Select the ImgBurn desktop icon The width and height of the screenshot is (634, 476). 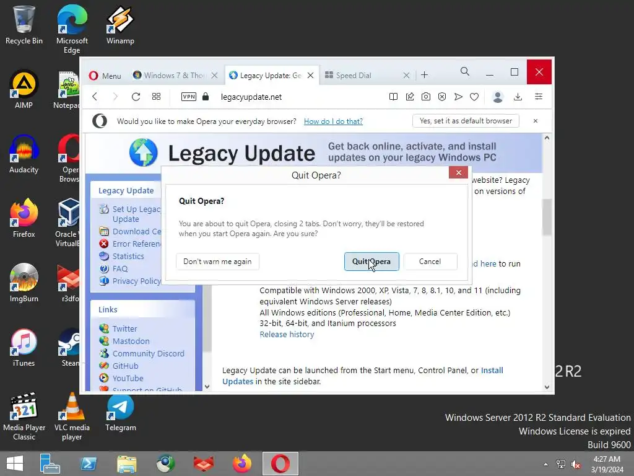coord(24,283)
